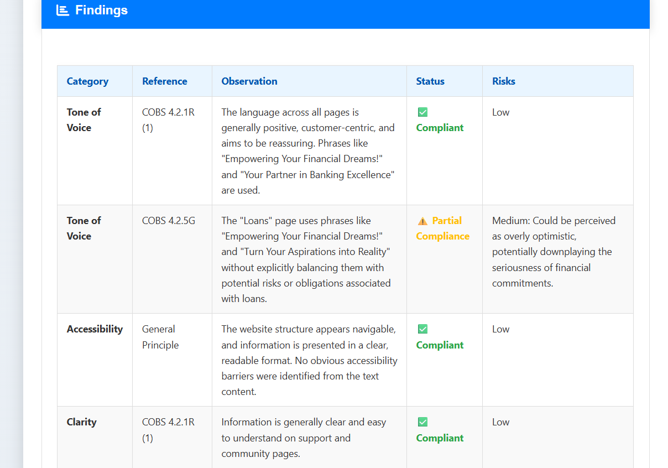Image resolution: width=668 pixels, height=468 pixels.
Task: Select the Category column header
Action: tap(87, 81)
